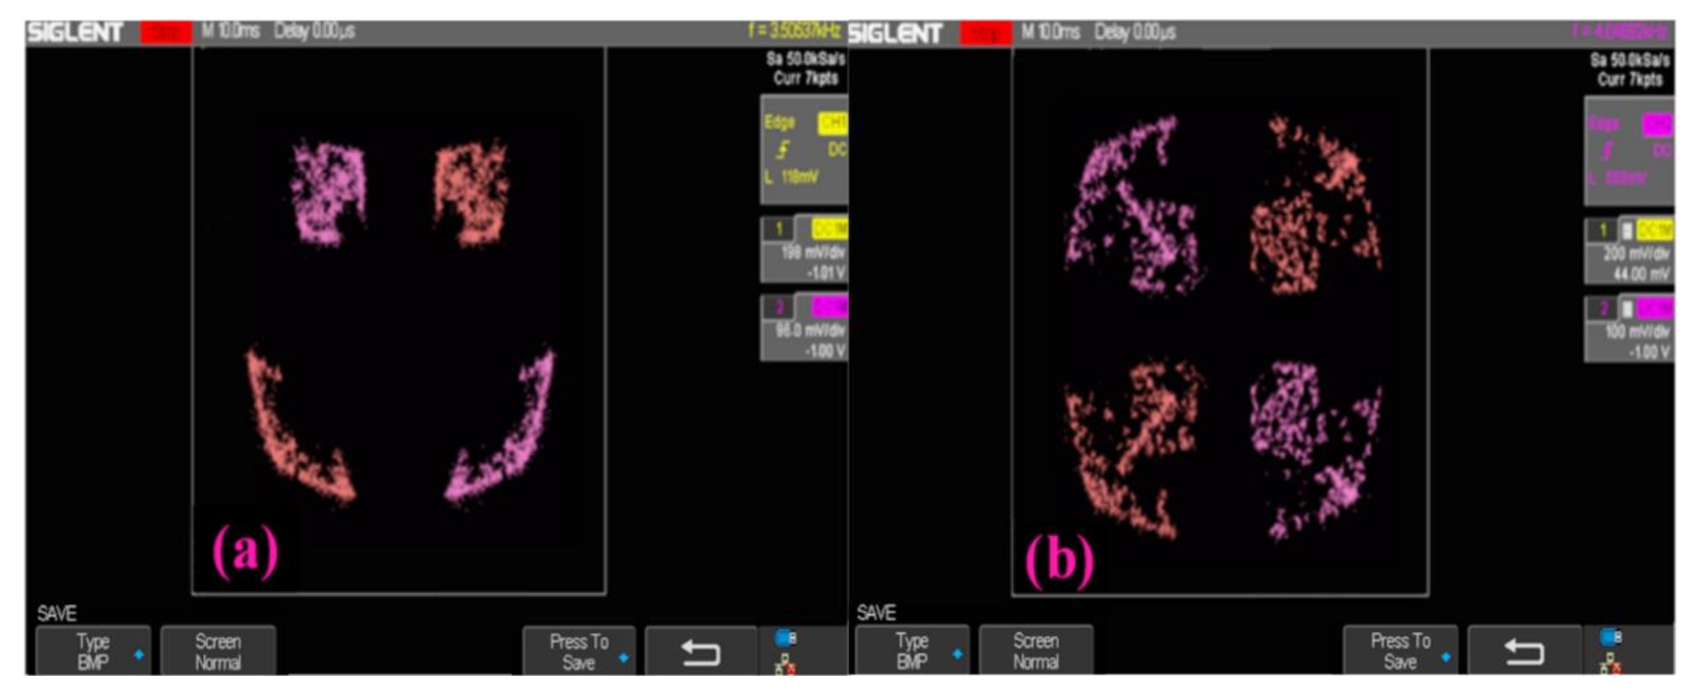Image resolution: width=1698 pixels, height=700 pixels.
Task: Click yellow CH1 trigger source label, left screen
Action: 833,123
